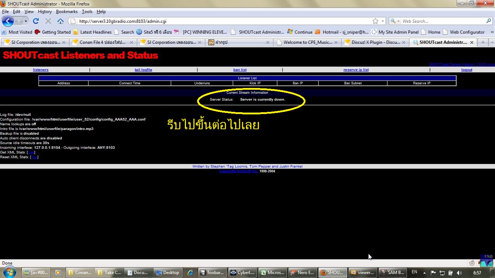495x278 pixels.
Task: Open the volume speaker tray icon
Action: [459, 273]
